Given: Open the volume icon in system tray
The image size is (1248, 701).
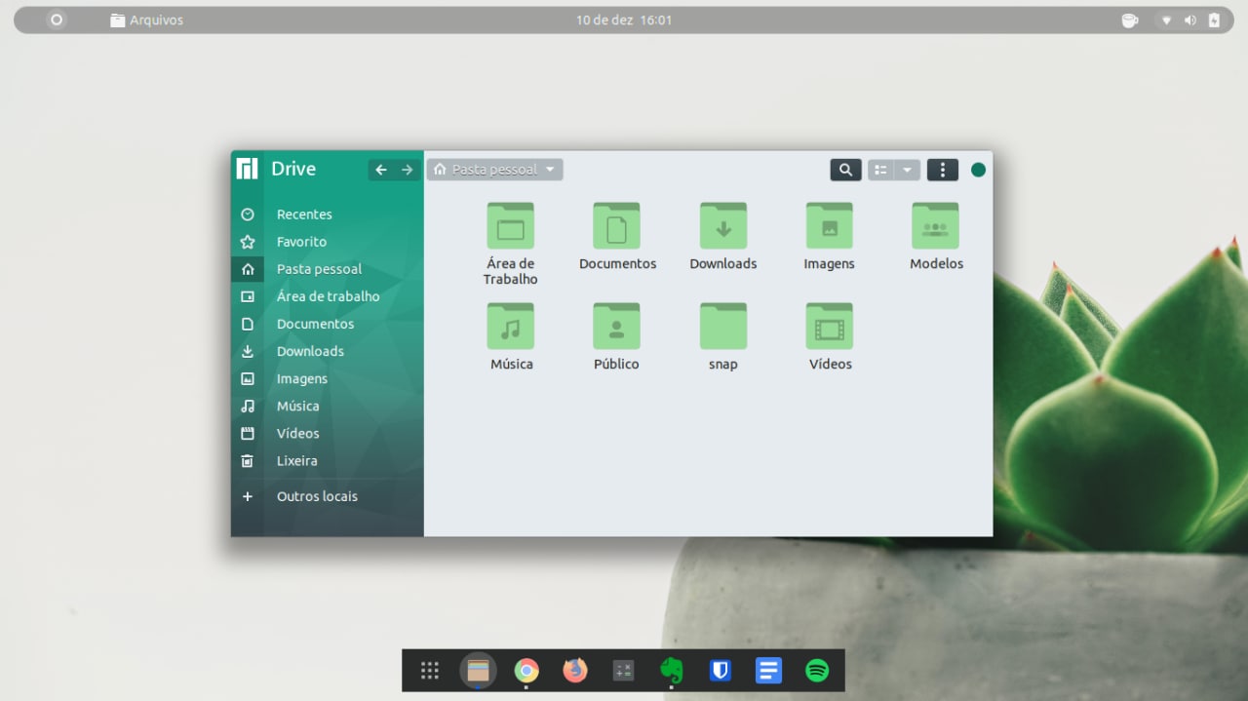Looking at the screenshot, I should pos(1190,19).
